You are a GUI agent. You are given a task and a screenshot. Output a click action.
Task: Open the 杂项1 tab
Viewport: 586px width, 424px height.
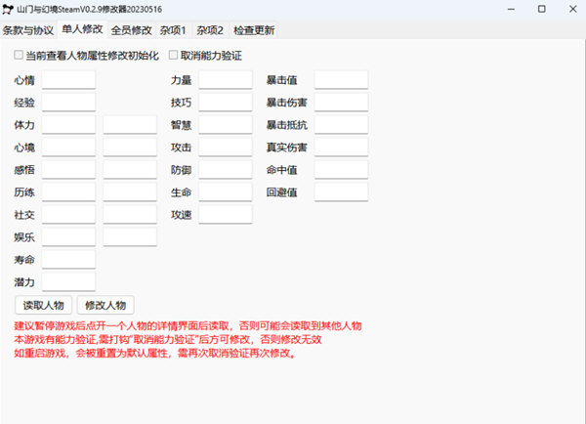click(x=173, y=30)
